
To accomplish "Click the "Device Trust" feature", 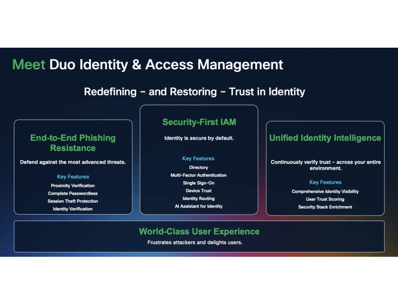I will (199, 191).
